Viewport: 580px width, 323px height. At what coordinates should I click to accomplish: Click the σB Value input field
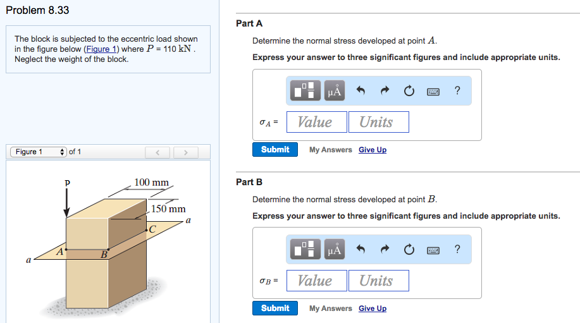coord(317,281)
